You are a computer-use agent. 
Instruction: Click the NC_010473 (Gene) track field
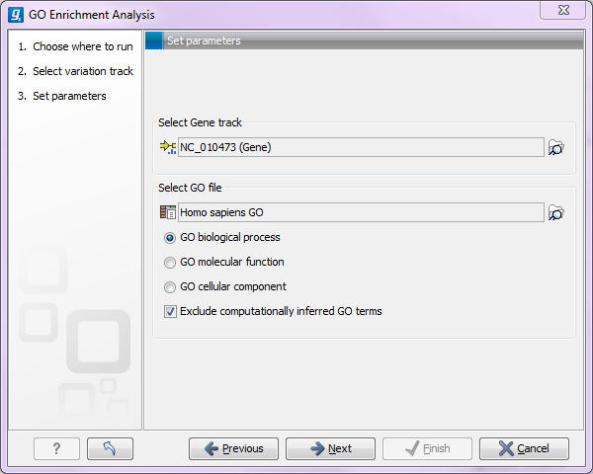point(361,147)
